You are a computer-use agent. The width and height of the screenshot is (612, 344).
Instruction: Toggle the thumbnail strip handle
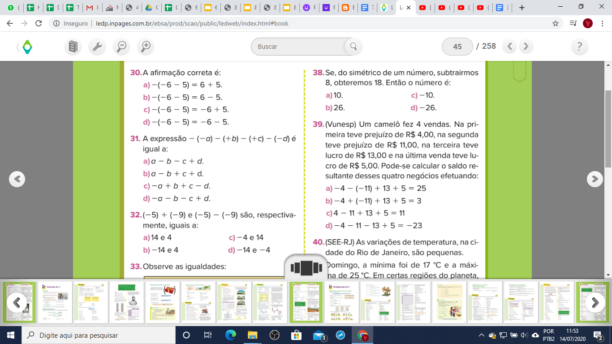[x=306, y=267]
